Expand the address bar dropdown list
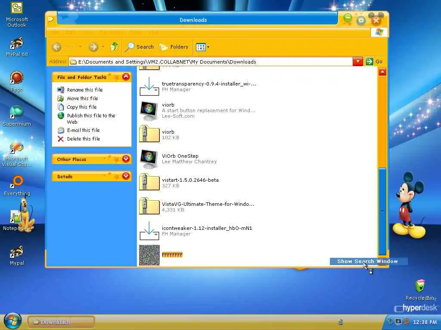 click(357, 61)
